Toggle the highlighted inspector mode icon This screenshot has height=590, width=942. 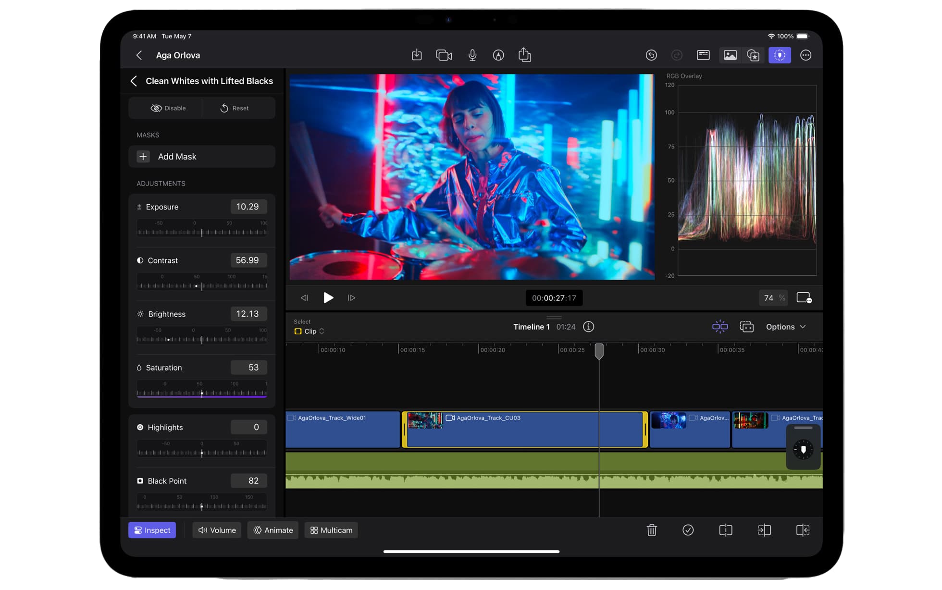(x=780, y=55)
